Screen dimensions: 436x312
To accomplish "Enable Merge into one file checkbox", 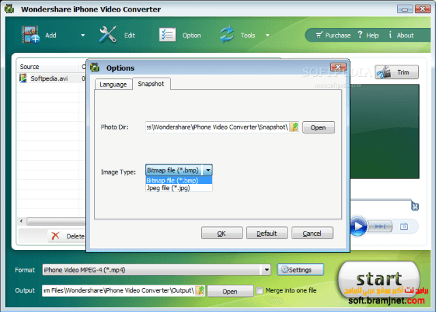I will point(260,291).
